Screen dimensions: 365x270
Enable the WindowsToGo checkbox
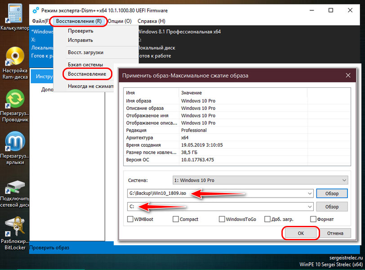222,219
